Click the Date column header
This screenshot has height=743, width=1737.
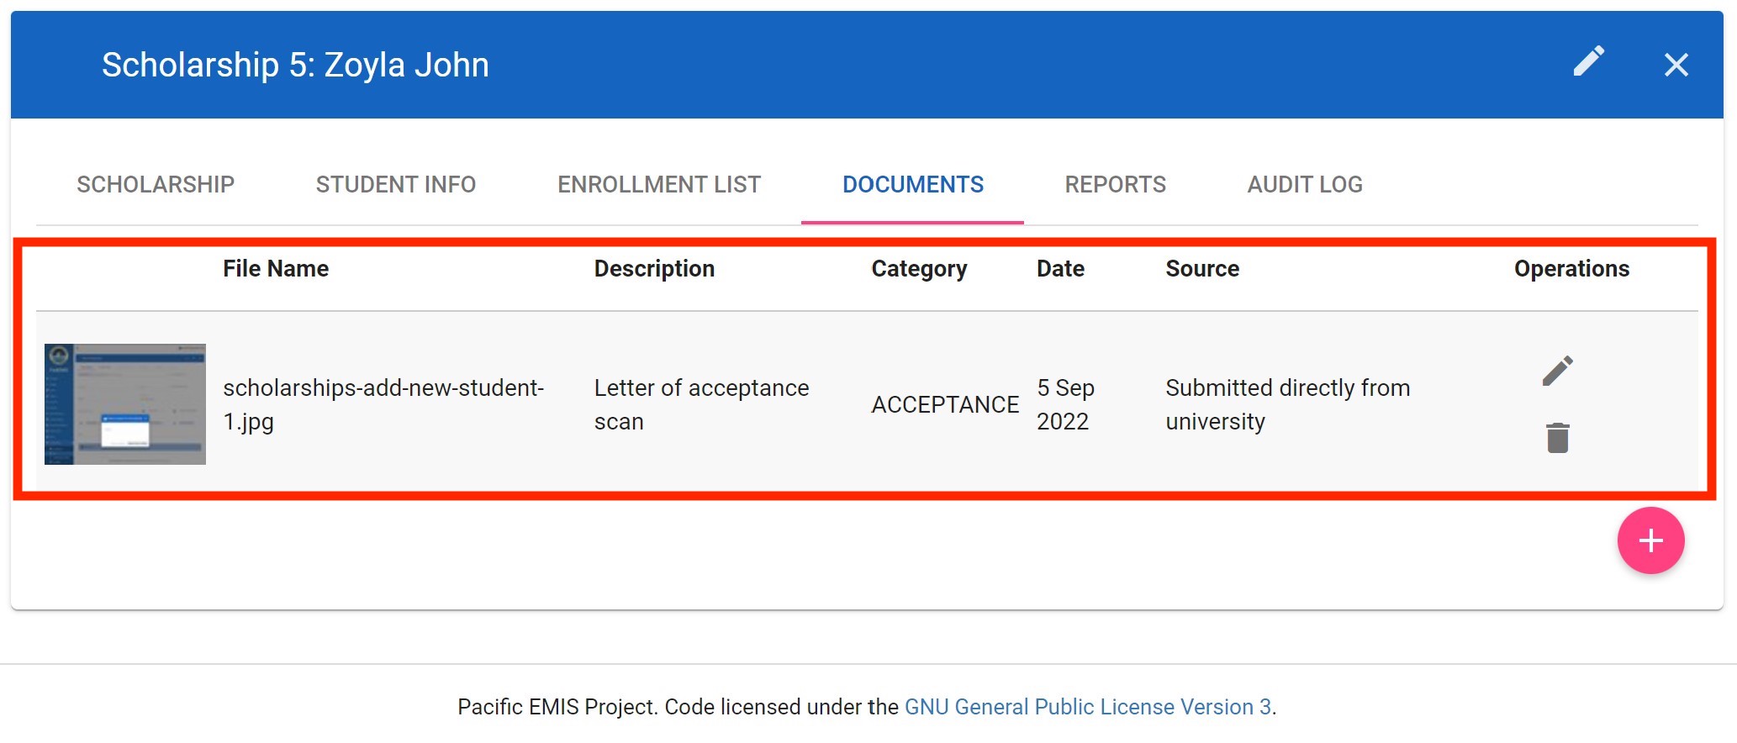tap(1060, 269)
